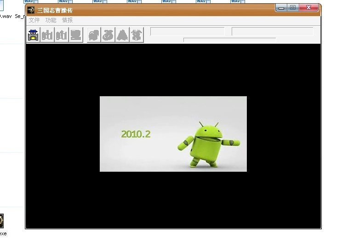Maximize the 三国志曹操传 window

coord(293,8)
